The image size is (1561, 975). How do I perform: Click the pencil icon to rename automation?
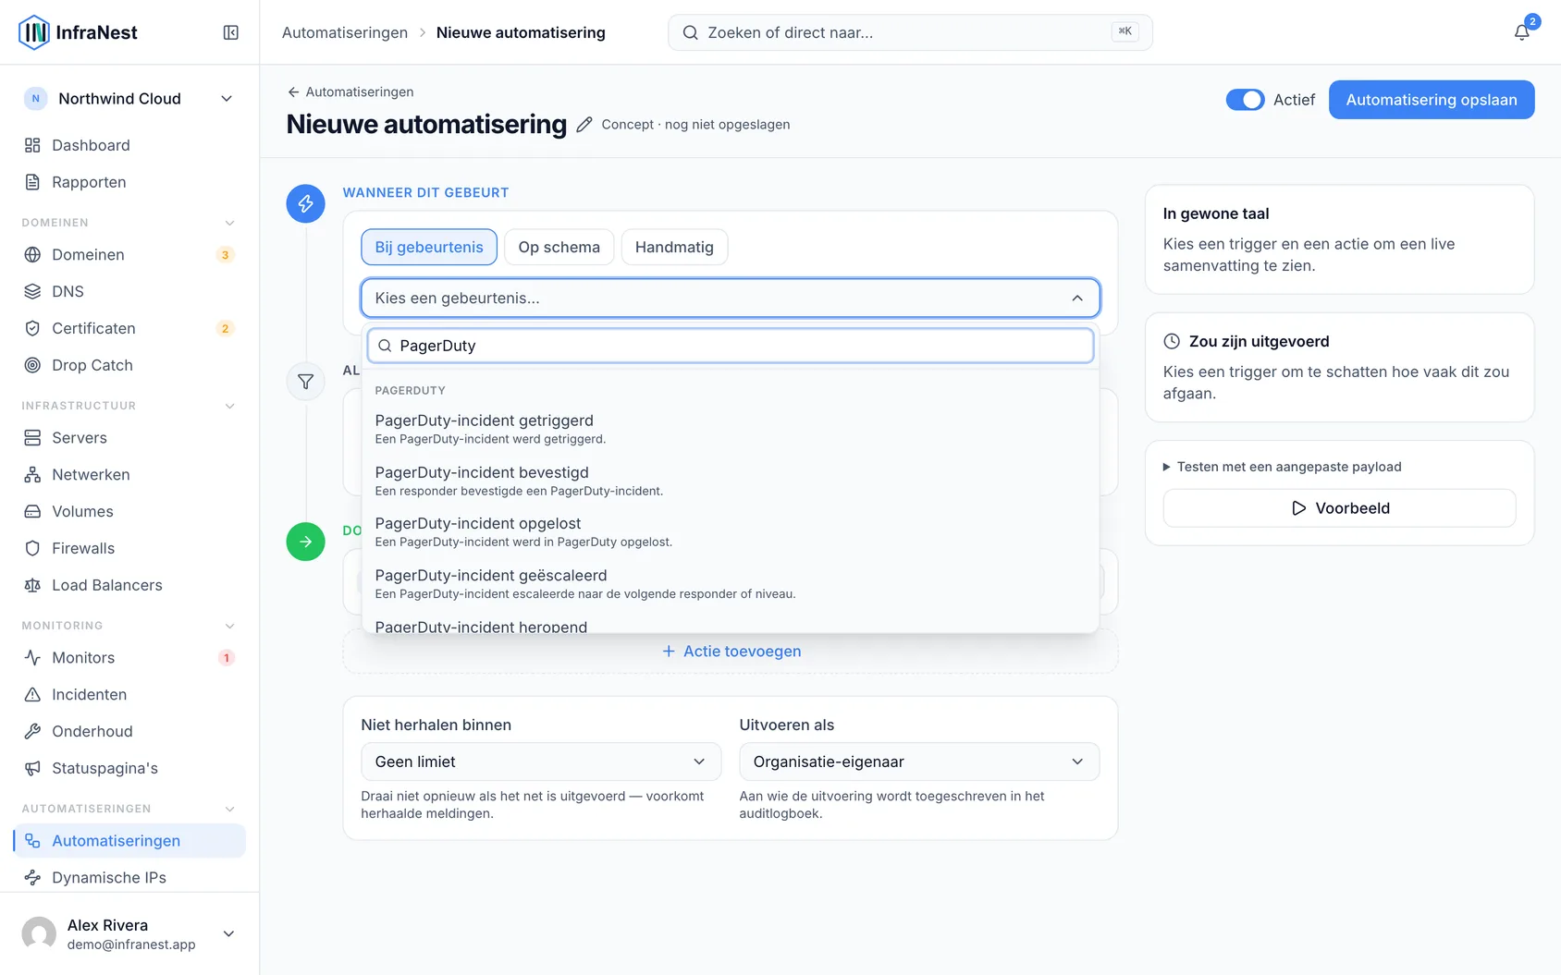pos(584,125)
